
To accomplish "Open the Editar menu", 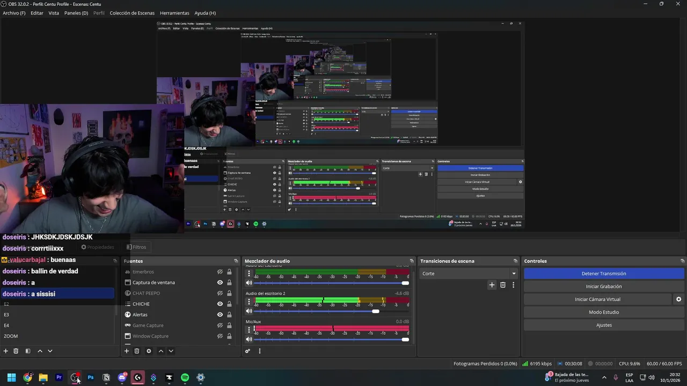I will pos(37,13).
